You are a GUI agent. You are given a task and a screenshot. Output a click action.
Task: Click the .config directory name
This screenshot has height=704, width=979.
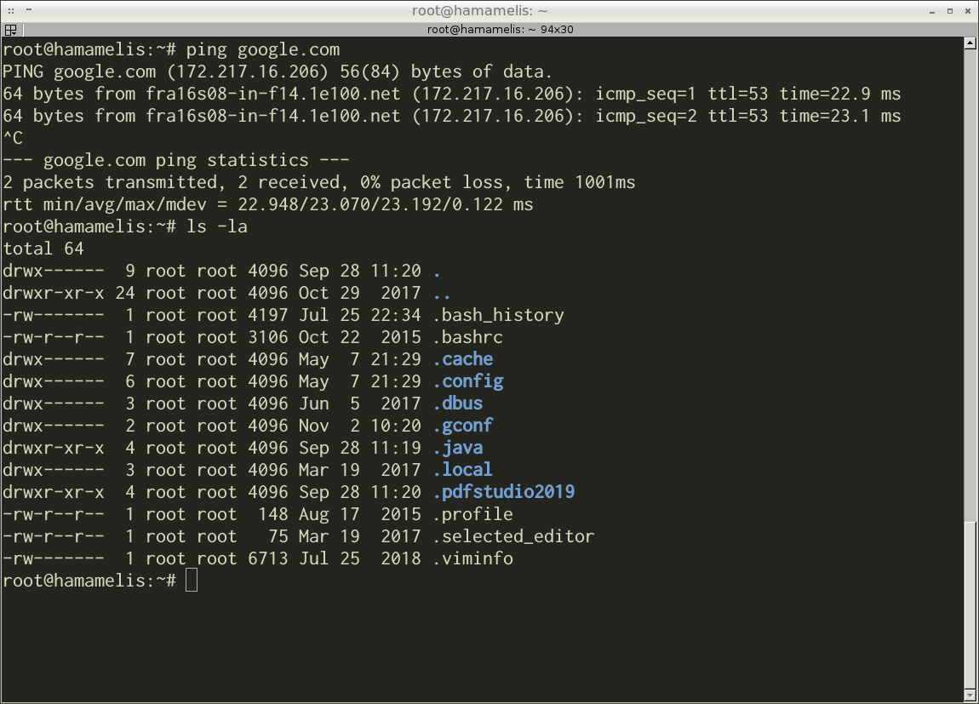point(467,381)
